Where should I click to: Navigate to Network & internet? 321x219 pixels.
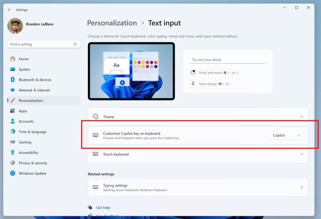click(34, 90)
